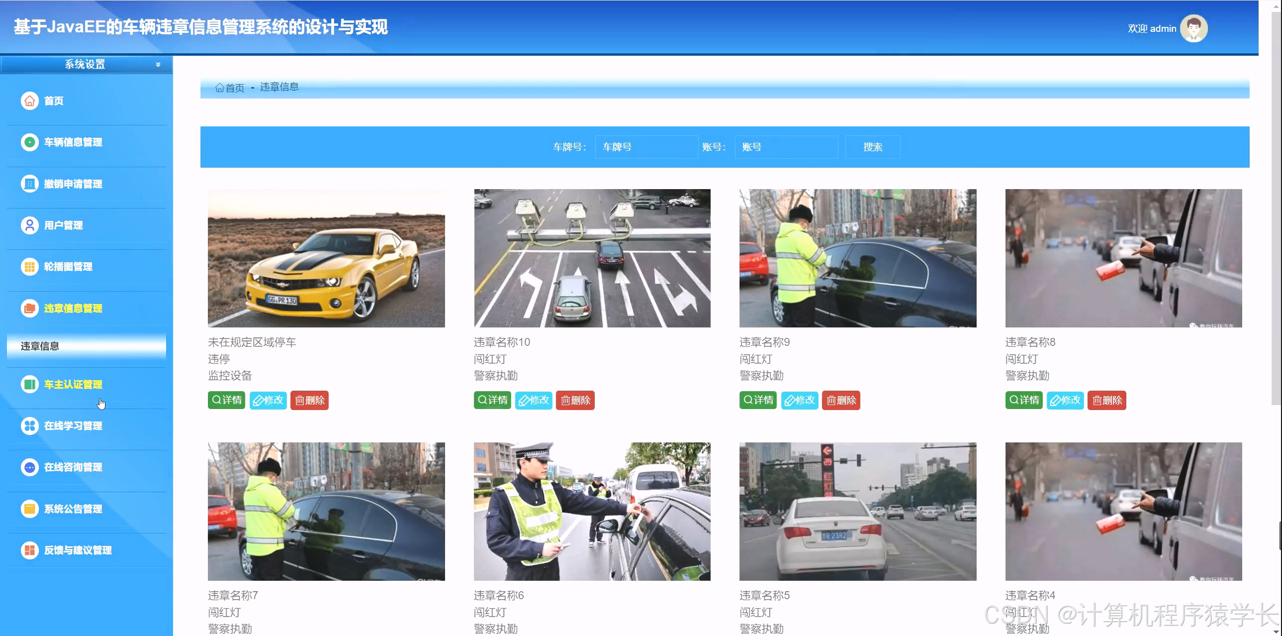1282x636 pixels.
Task: View 详情 for 违章名称10
Action: coord(492,400)
